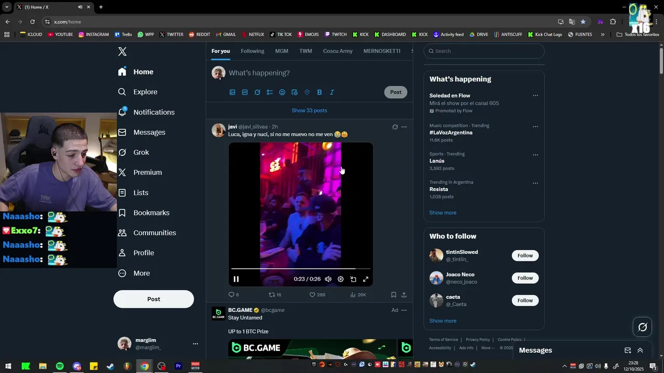Go to Lists in the sidebar
Screen dimensions: 664x373
(133, 193)
